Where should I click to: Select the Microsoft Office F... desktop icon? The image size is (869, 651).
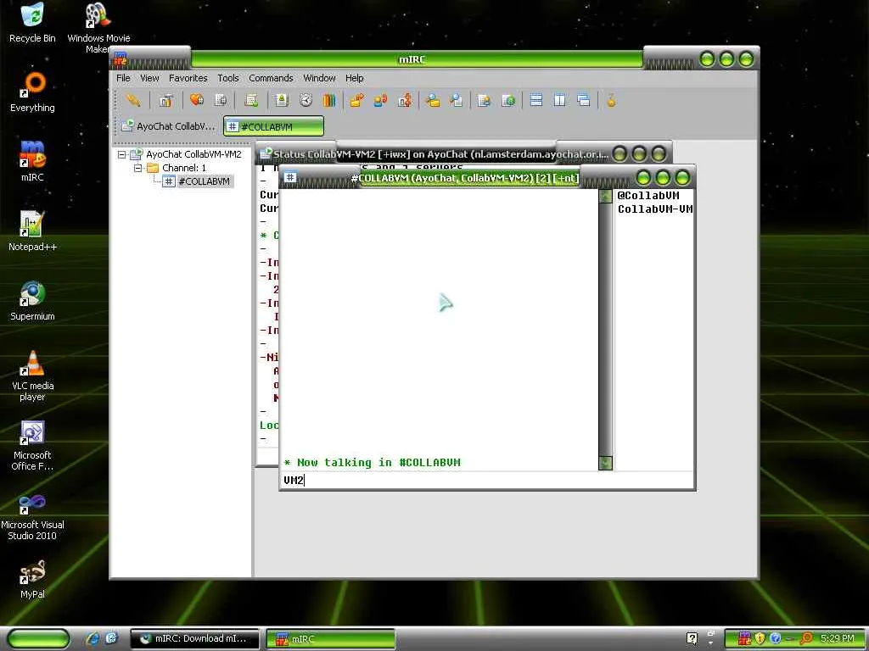coord(32,445)
